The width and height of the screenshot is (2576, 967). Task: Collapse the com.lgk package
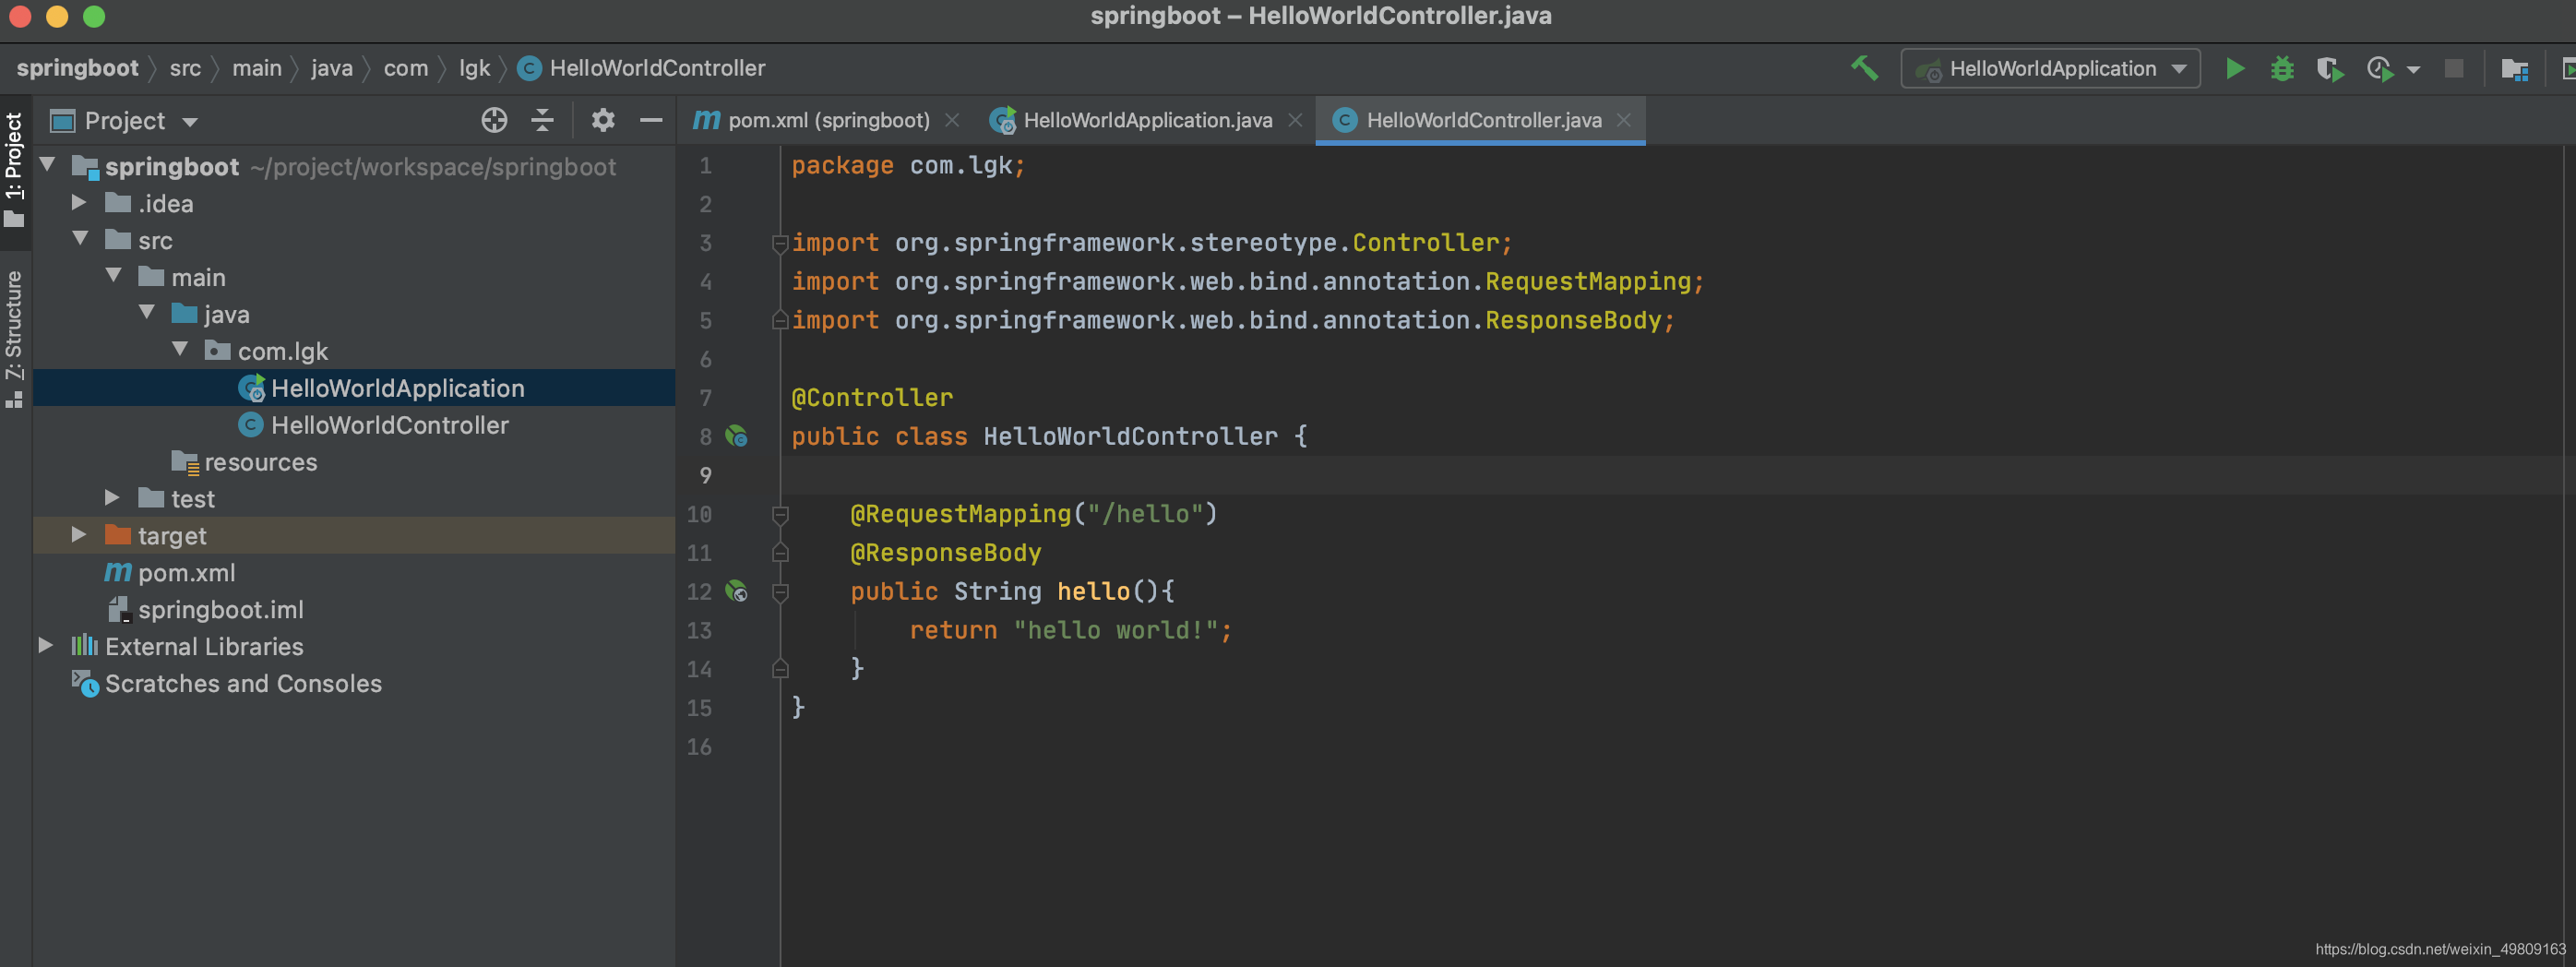point(180,349)
